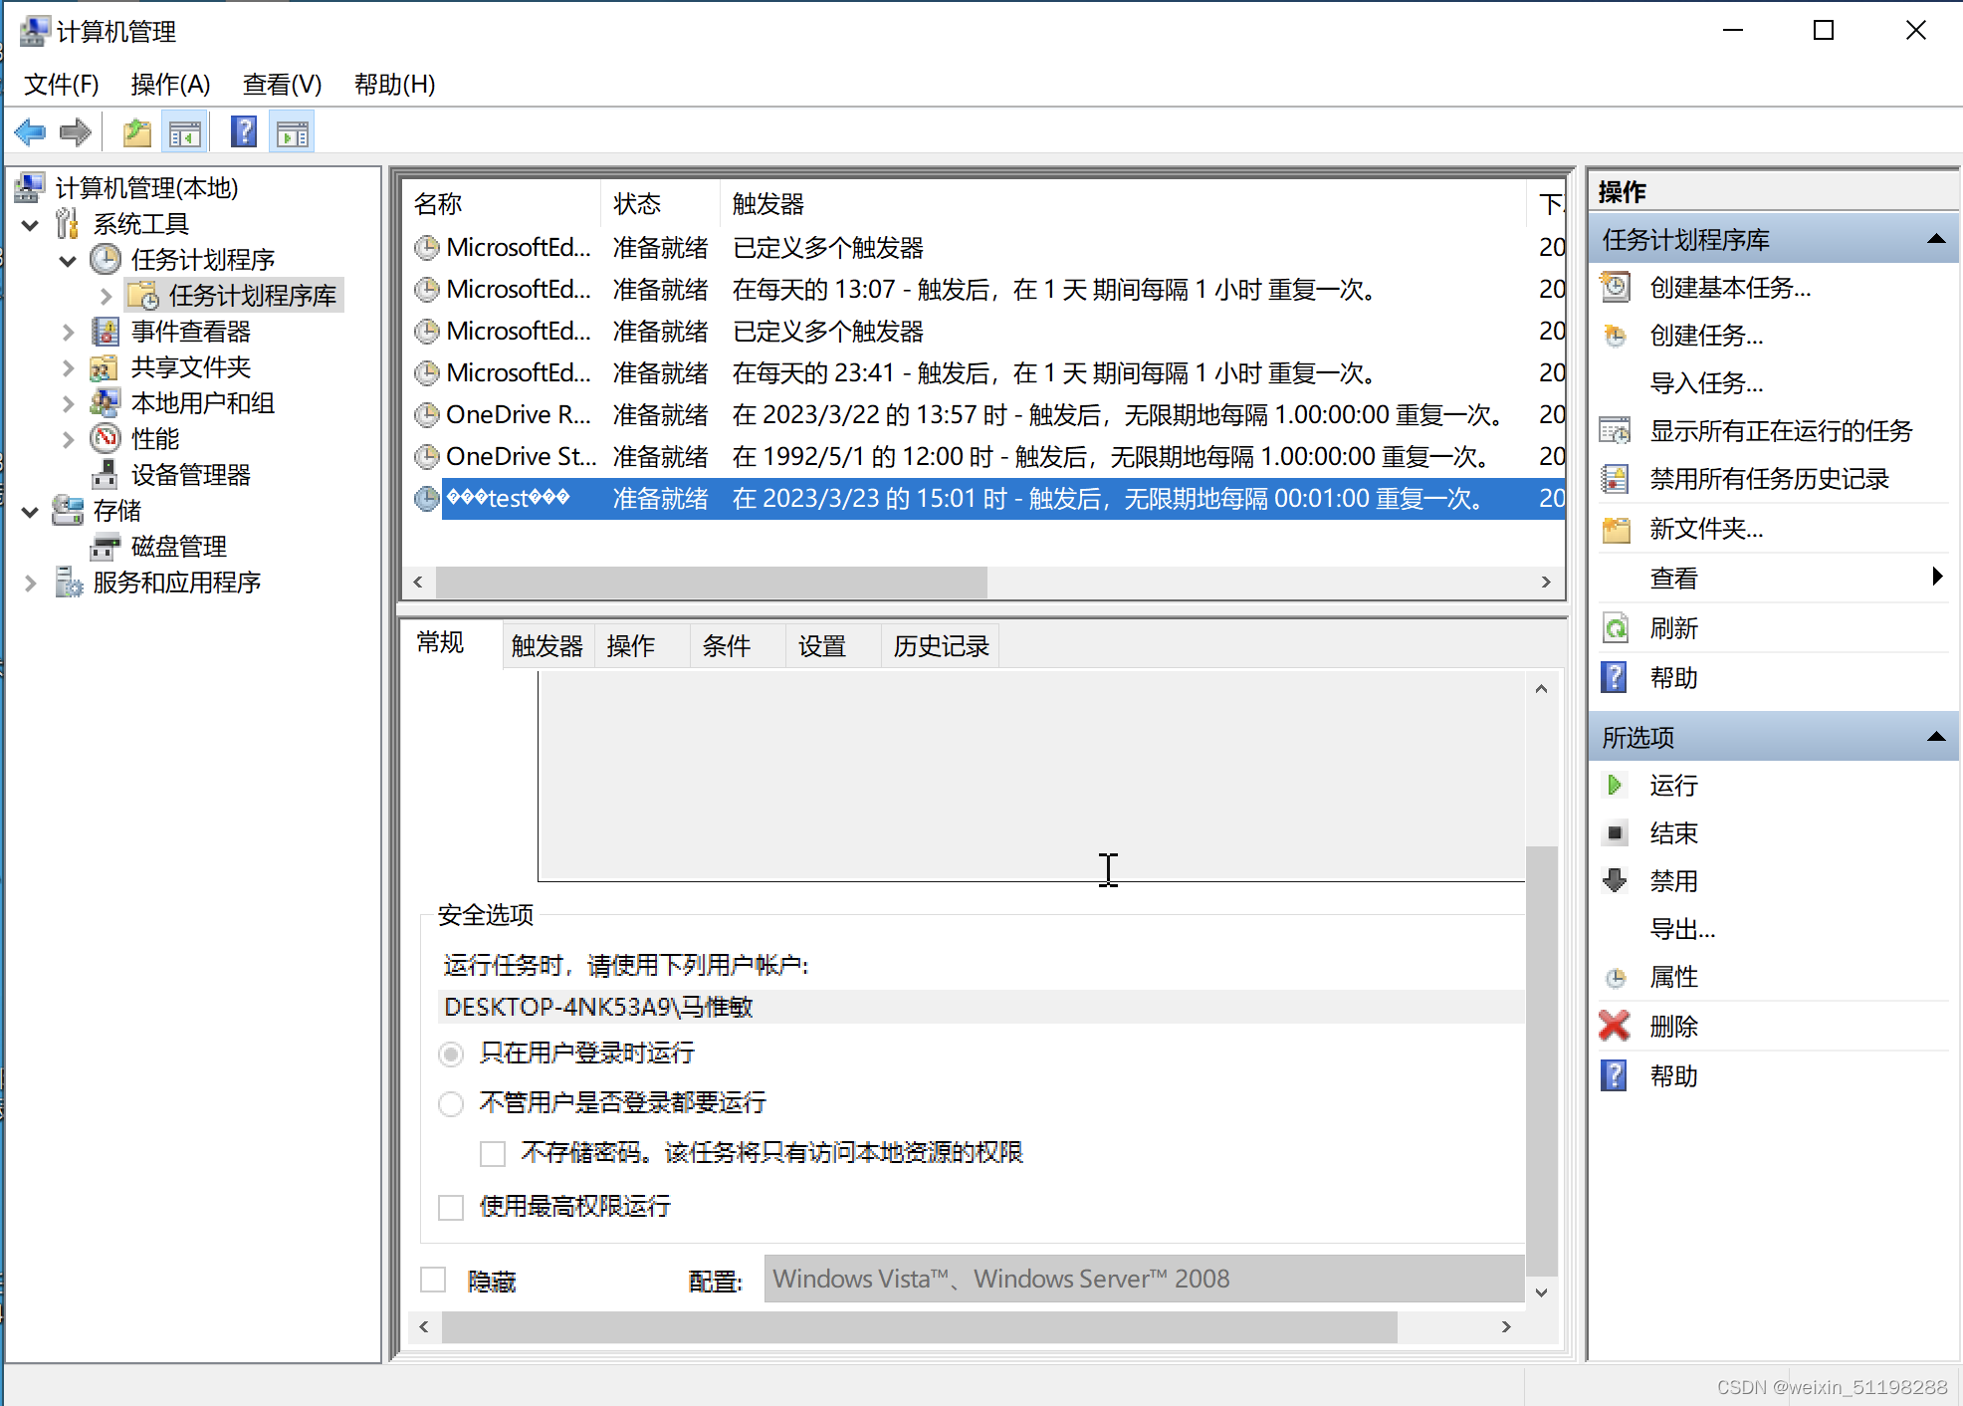
Task: Click the 刷新 refresh icon
Action: tap(1616, 628)
